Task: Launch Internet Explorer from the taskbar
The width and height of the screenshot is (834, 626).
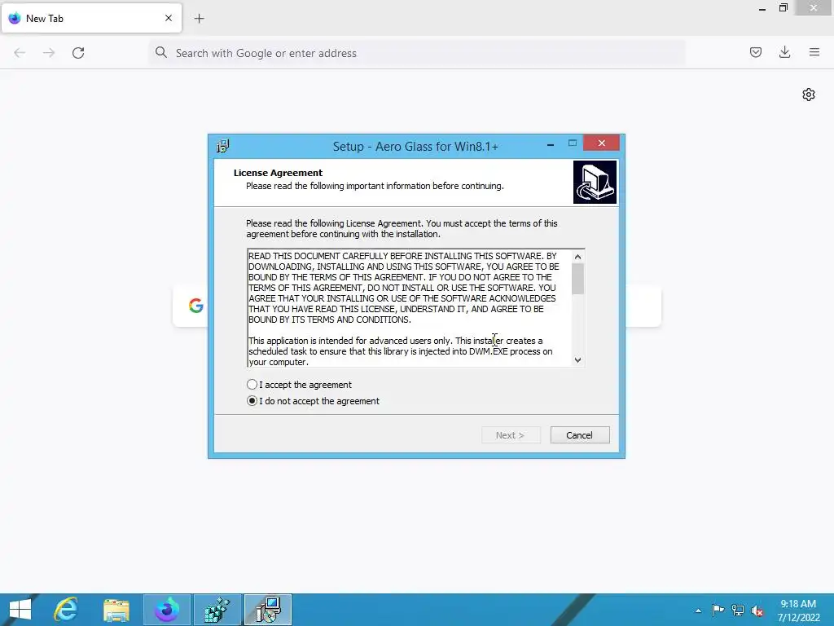Action: pyautogui.click(x=67, y=610)
